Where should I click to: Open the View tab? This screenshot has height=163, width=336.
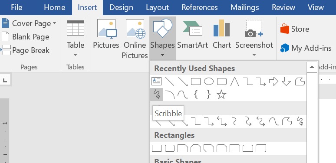pos(316,7)
